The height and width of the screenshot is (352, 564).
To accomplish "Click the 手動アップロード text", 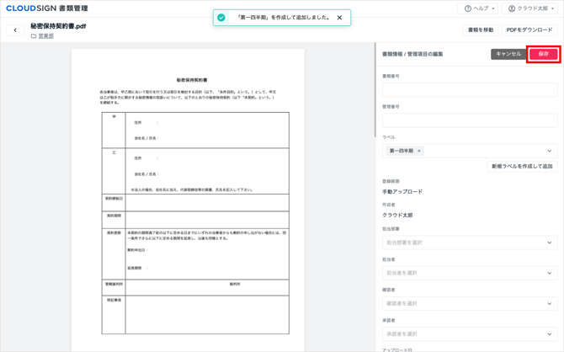I will pos(402,192).
